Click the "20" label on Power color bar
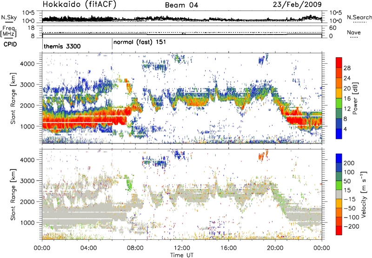372x258 pixels. (x=347, y=88)
